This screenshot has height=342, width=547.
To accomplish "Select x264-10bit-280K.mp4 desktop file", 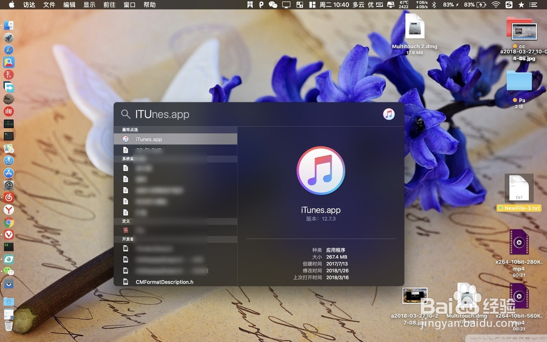I will (x=519, y=253).
